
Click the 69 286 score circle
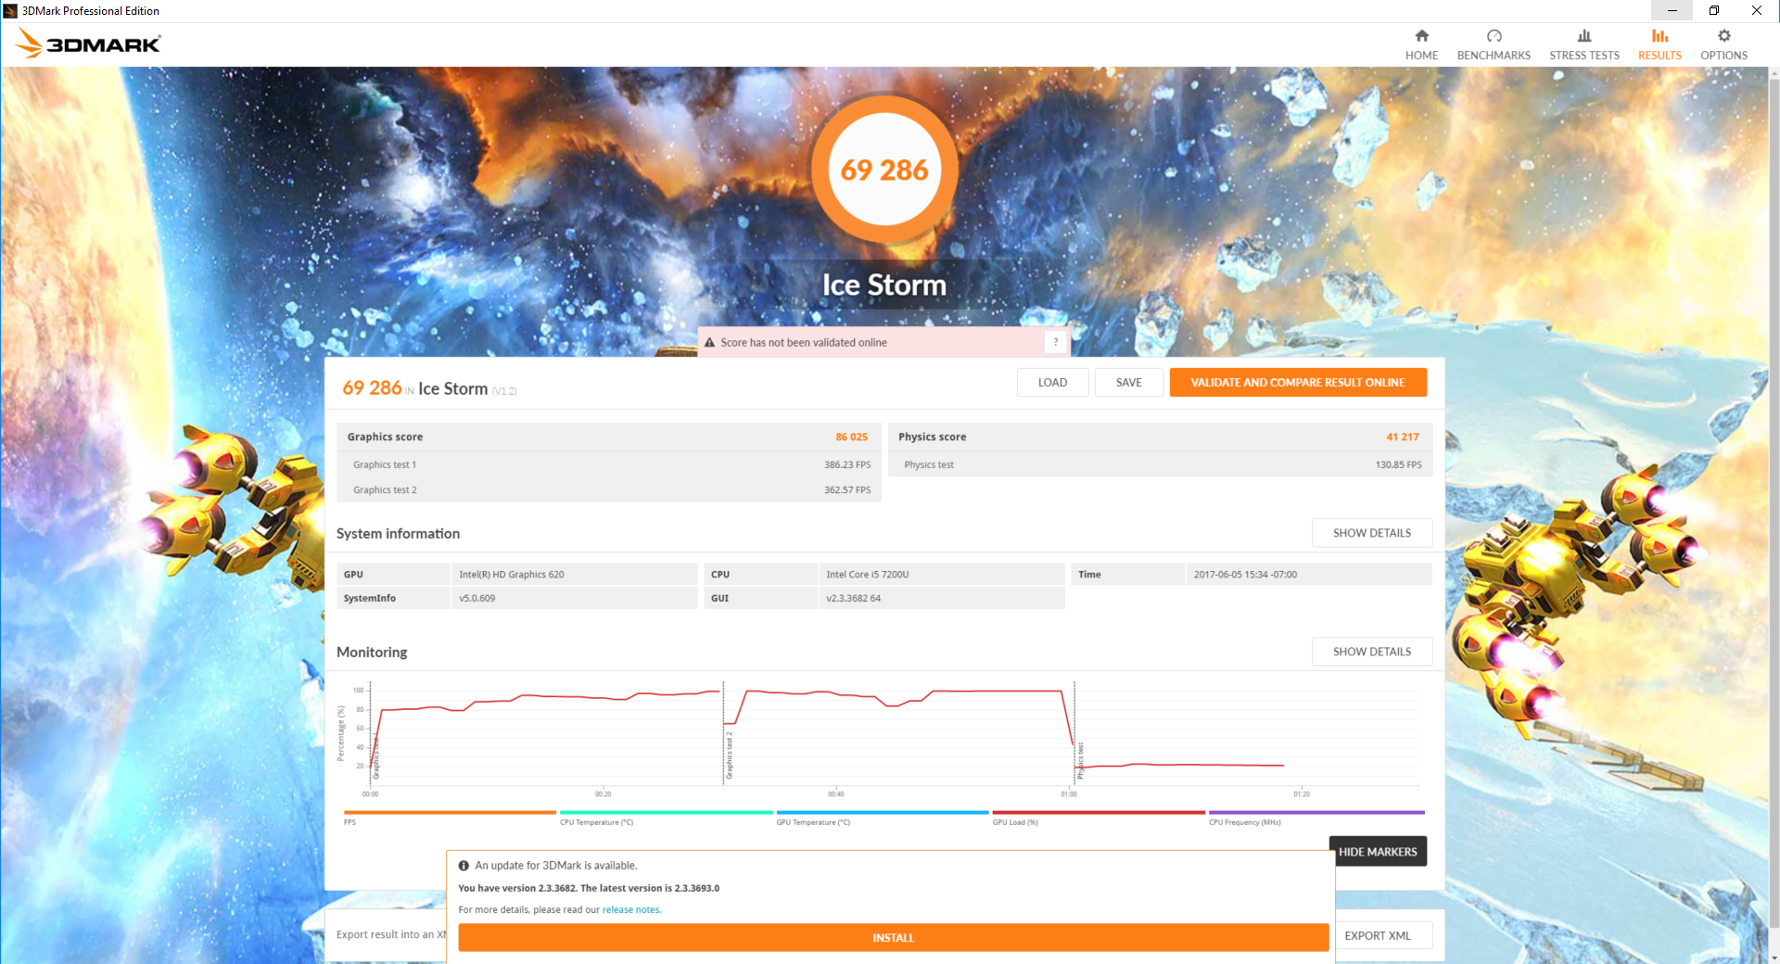(x=884, y=170)
